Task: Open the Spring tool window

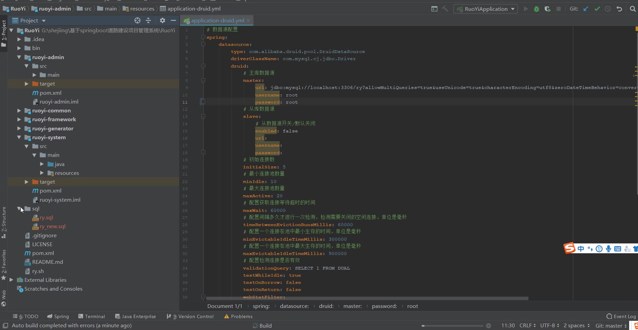Action: tap(58, 316)
